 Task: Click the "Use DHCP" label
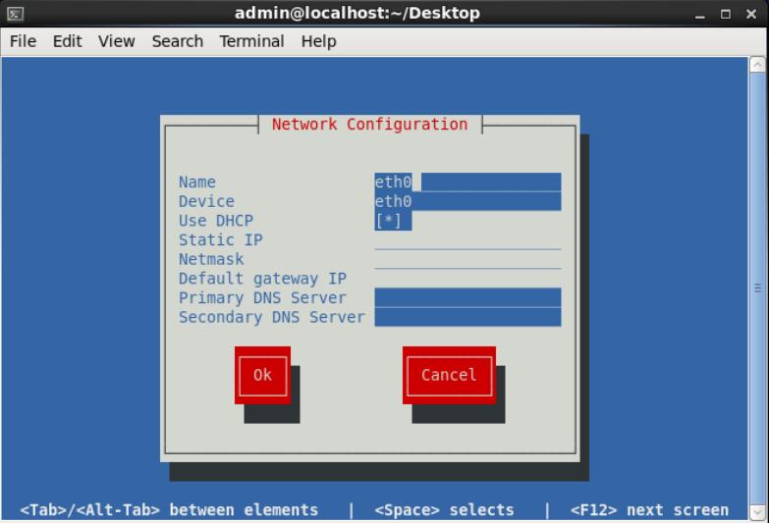(x=216, y=221)
